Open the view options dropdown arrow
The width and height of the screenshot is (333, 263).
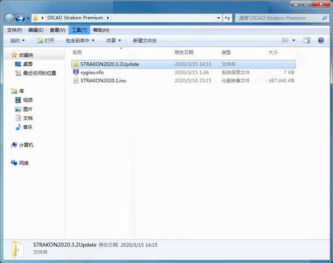pos(294,40)
